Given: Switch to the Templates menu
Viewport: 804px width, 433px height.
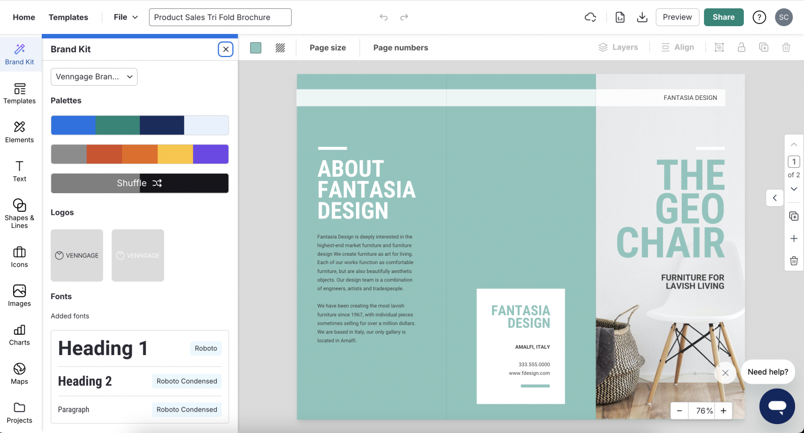Looking at the screenshot, I should point(68,17).
